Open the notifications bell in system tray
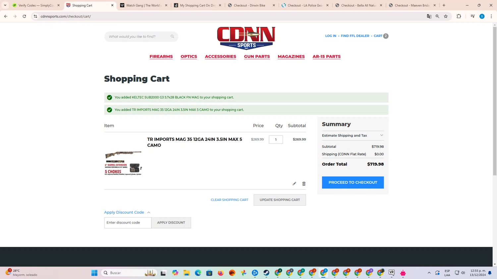 pos(490,273)
